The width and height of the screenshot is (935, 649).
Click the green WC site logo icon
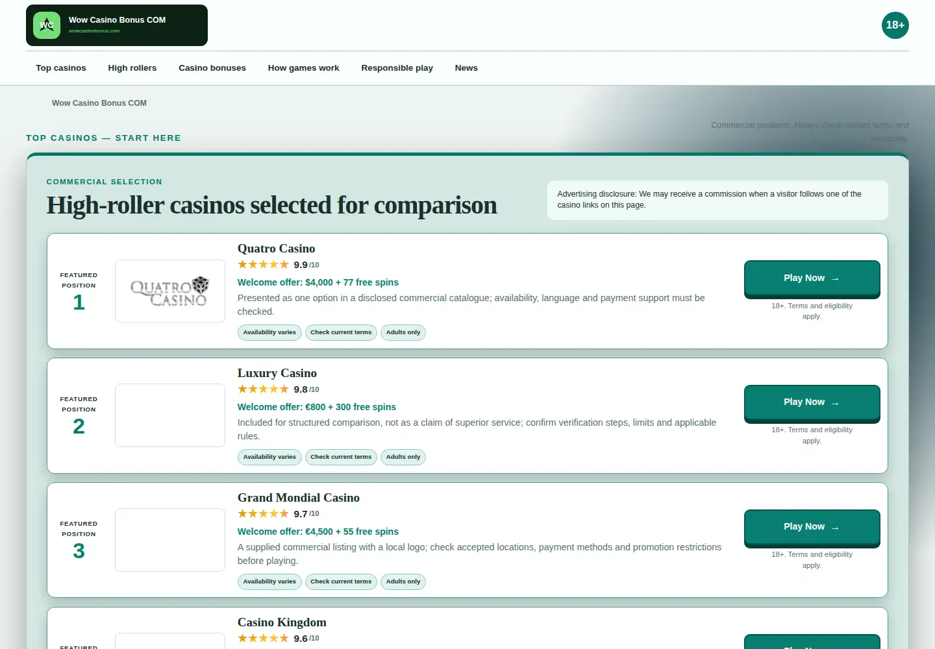tap(47, 25)
